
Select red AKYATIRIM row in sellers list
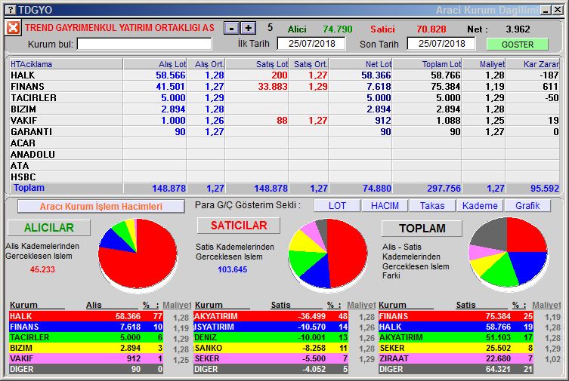pyautogui.click(x=271, y=316)
